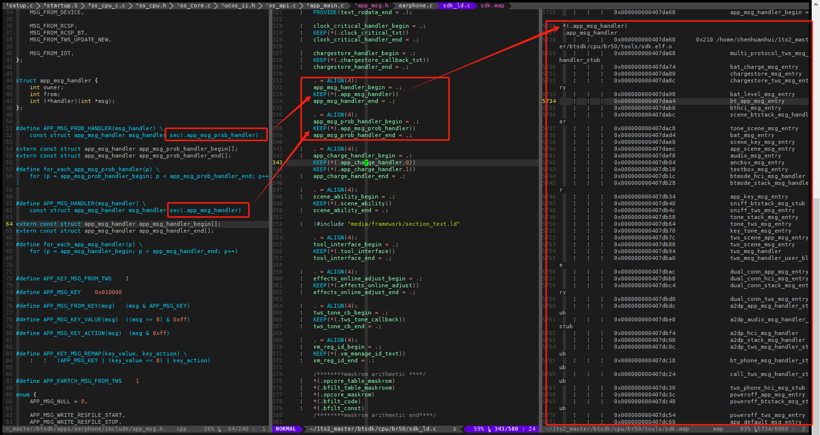Open the startup.S tab

[61, 5]
